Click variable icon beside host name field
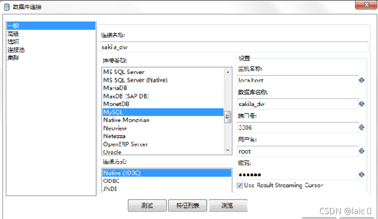This screenshot has height=219, width=378. [362, 80]
